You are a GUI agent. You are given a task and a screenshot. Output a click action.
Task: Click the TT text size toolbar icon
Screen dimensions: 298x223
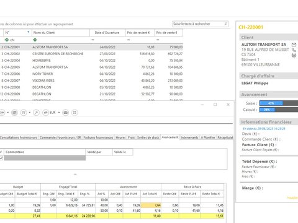[24, 113]
